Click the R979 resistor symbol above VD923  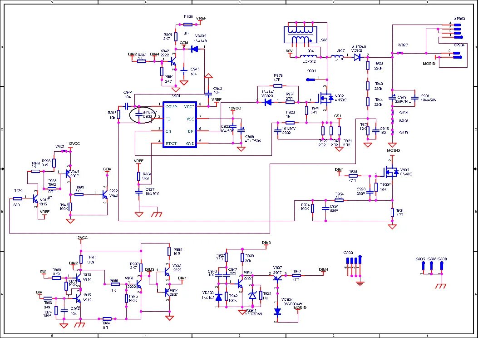(277, 86)
